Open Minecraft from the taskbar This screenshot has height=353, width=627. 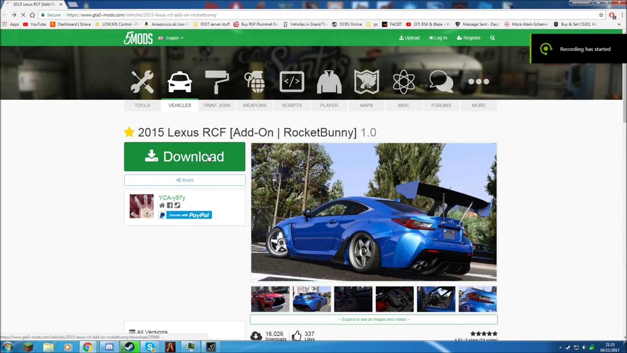28,347
